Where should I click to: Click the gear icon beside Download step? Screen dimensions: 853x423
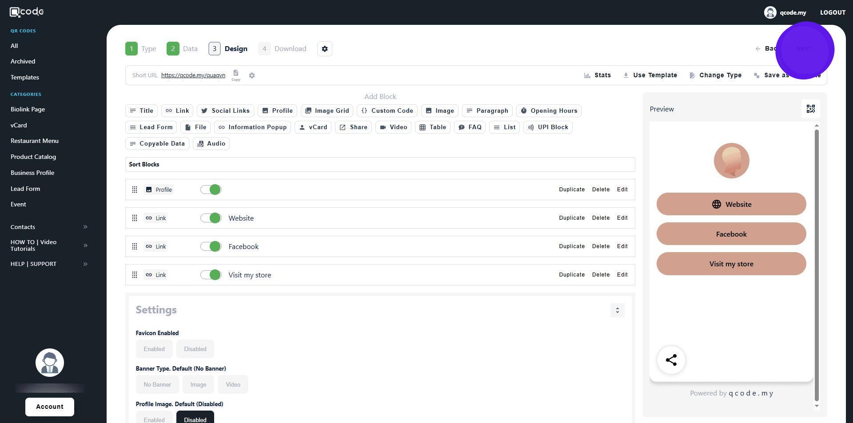325,49
